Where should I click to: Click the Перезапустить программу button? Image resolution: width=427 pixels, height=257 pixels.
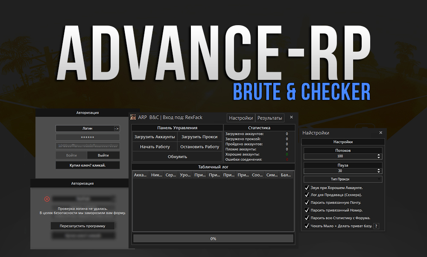(83, 225)
